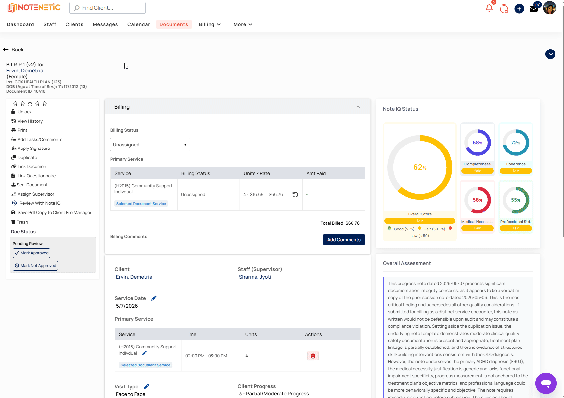
Task: Edit the Community Support service pencil
Action: tap(144, 353)
